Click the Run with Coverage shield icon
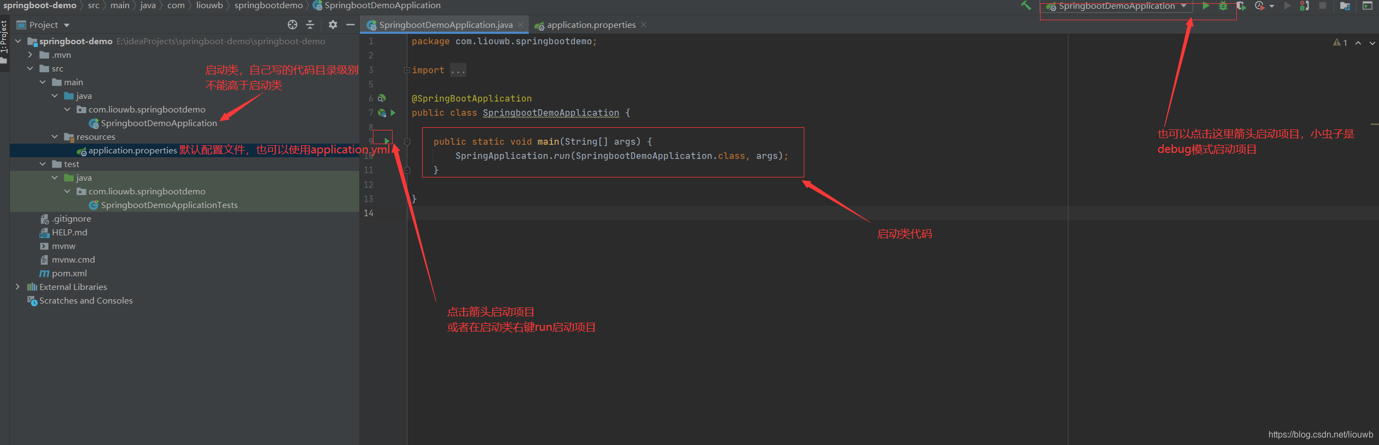 pyautogui.click(x=1241, y=6)
